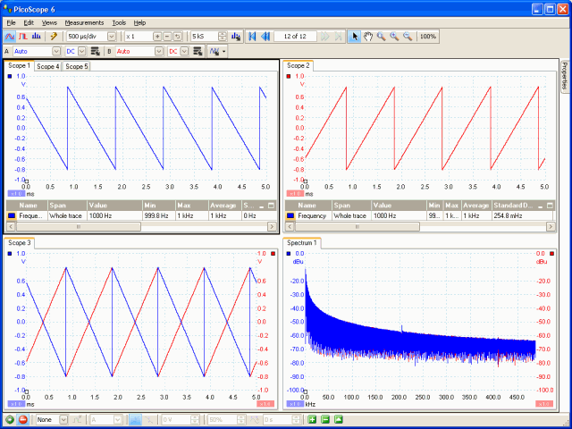Select Persistence Mode icon
The image size is (572, 429).
pyautogui.click(x=23, y=36)
